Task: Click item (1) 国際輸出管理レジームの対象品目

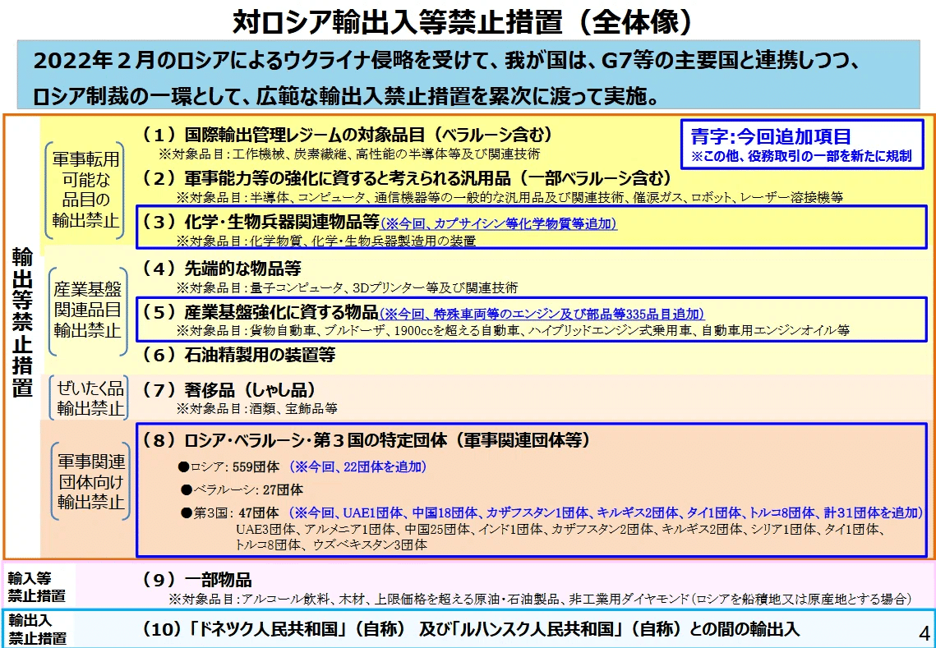Action: tap(348, 135)
